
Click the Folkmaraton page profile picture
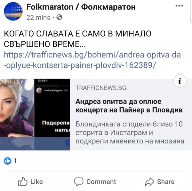[13, 11]
